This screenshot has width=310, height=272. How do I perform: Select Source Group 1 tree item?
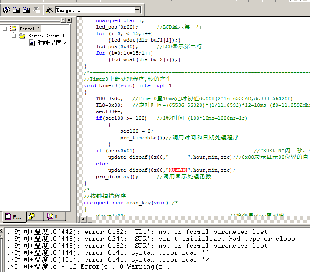coord(46,36)
